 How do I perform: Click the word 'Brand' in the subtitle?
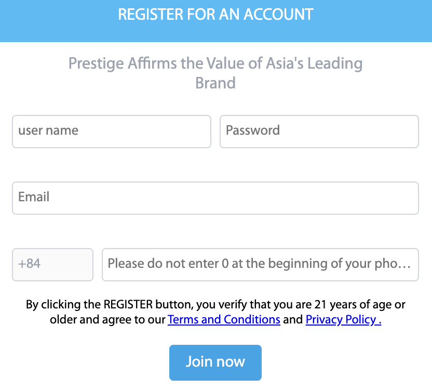[215, 83]
